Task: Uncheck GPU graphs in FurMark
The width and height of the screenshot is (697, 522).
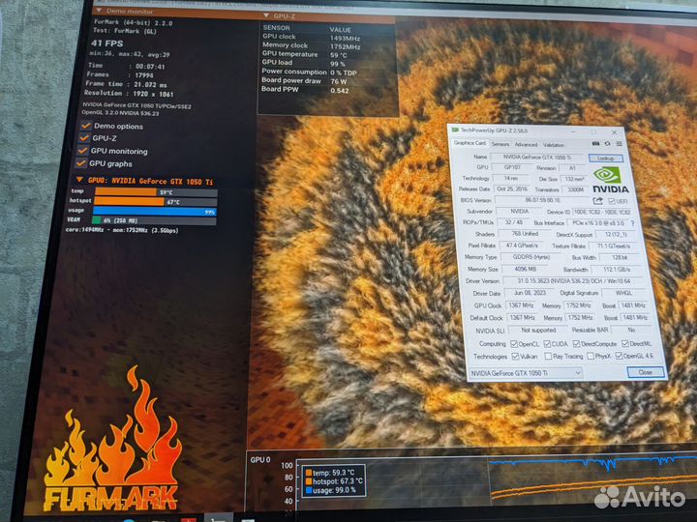Action: (x=81, y=163)
